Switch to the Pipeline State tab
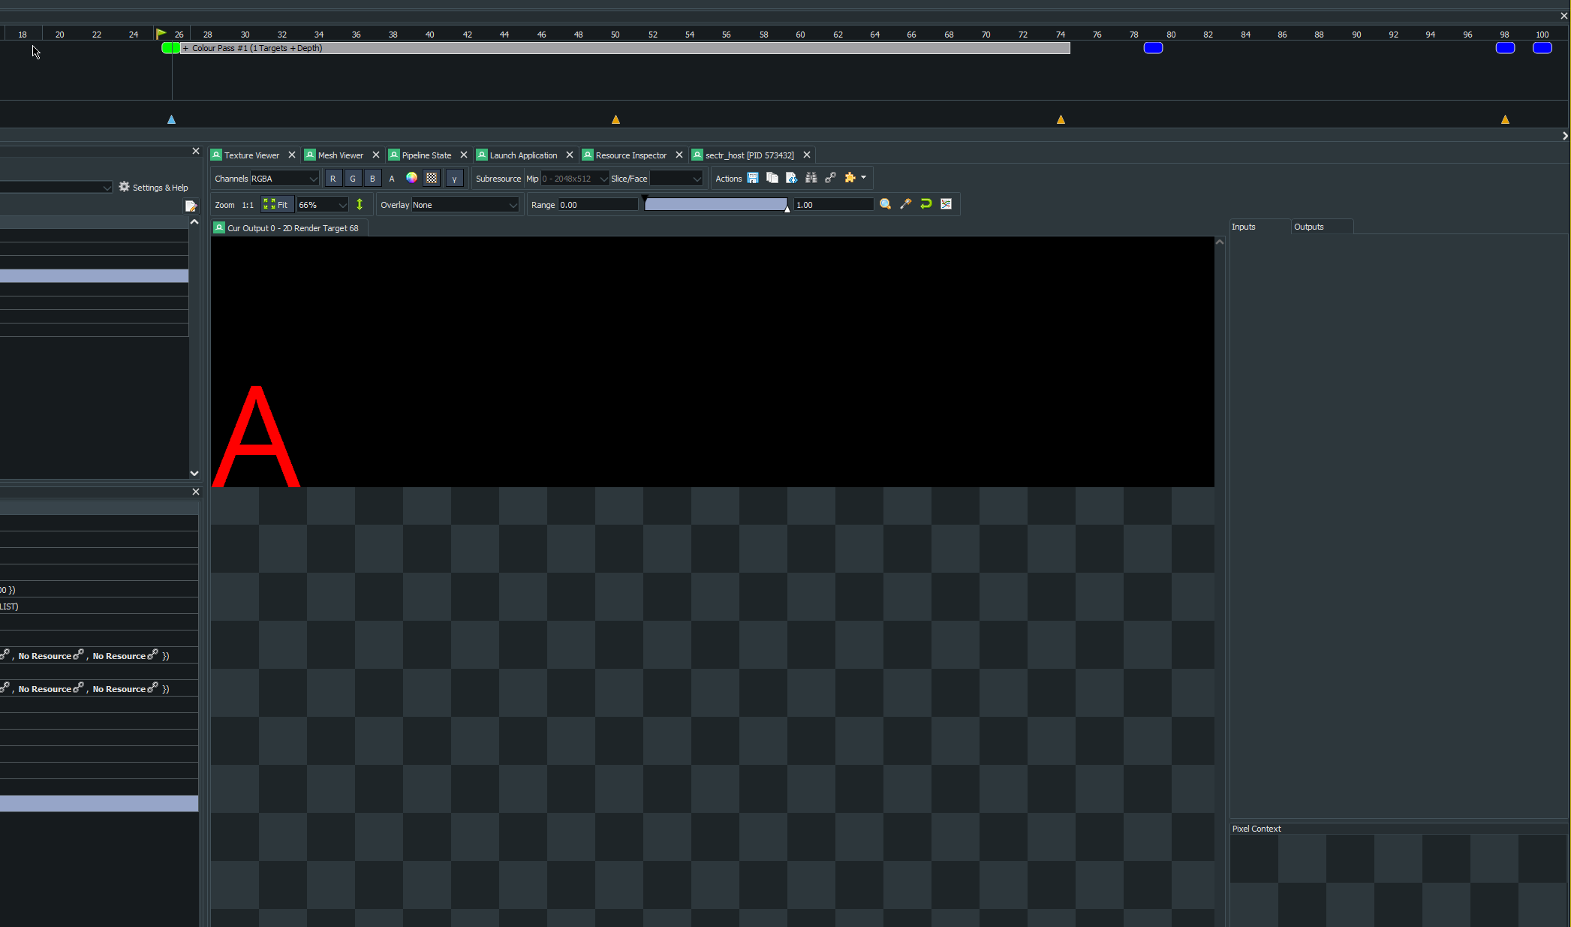The height and width of the screenshot is (927, 1571). point(426,155)
